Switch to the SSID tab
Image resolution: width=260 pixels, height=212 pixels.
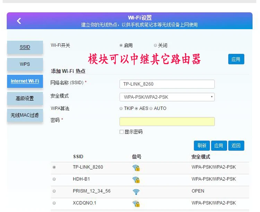[x=25, y=47]
